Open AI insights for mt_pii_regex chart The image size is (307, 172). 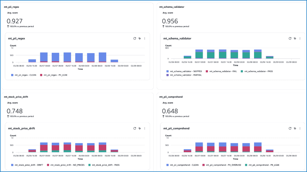(x=140, y=38)
